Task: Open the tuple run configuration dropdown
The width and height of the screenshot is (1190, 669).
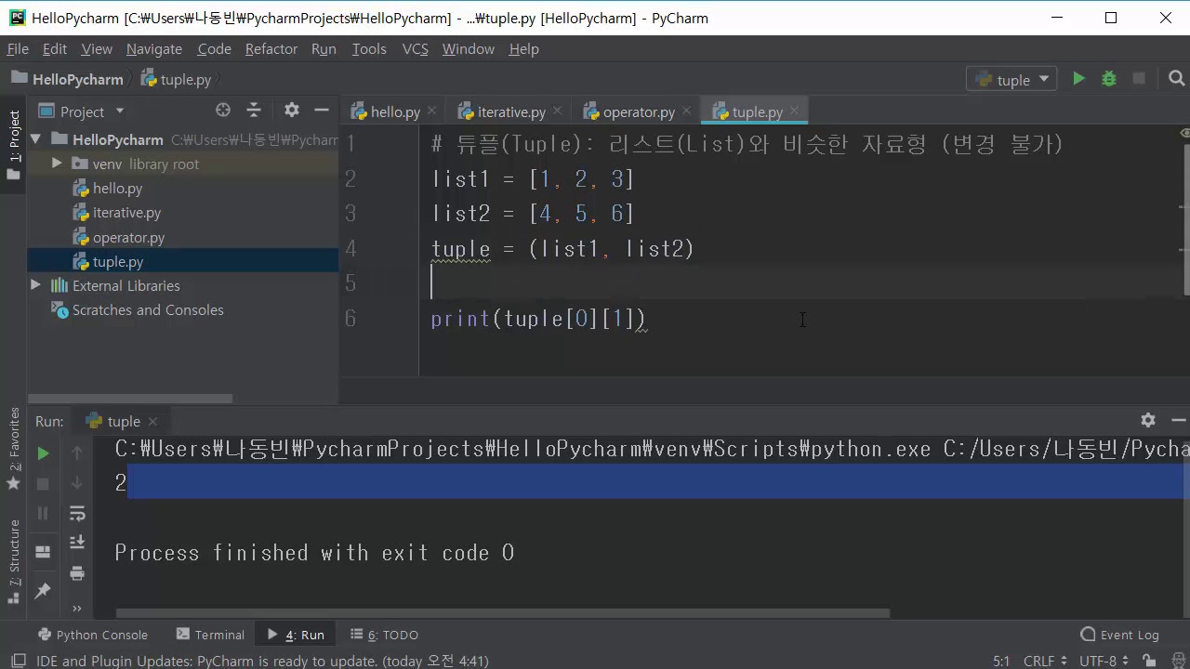Action: click(x=1011, y=80)
